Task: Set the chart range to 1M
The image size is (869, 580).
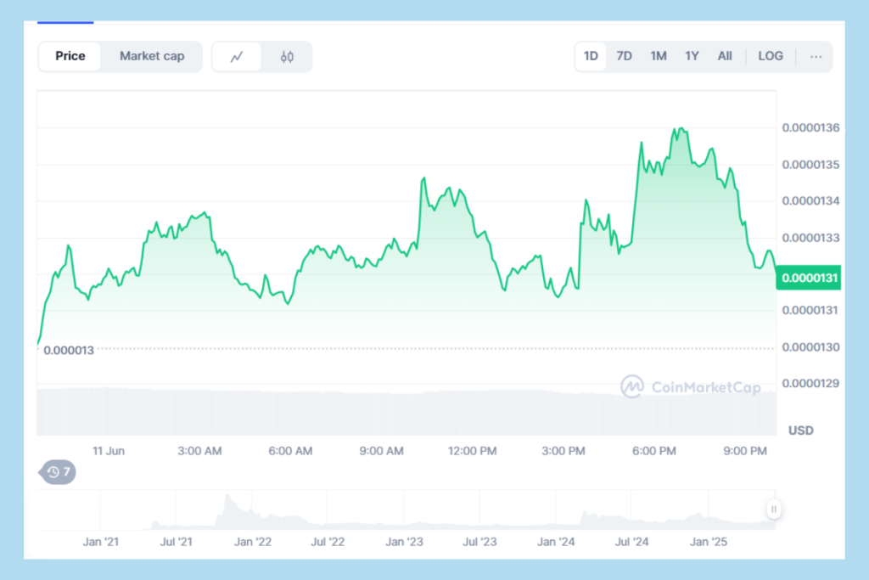Action: pos(659,56)
